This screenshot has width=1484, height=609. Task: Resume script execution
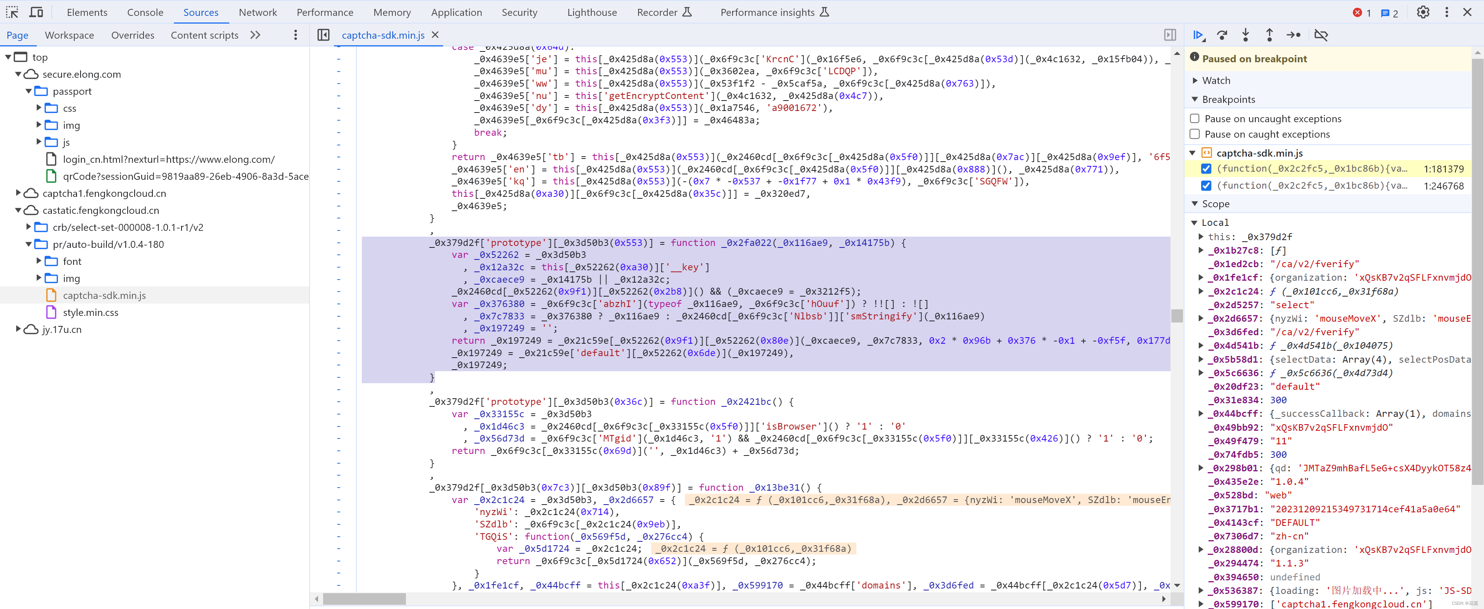pos(1198,35)
